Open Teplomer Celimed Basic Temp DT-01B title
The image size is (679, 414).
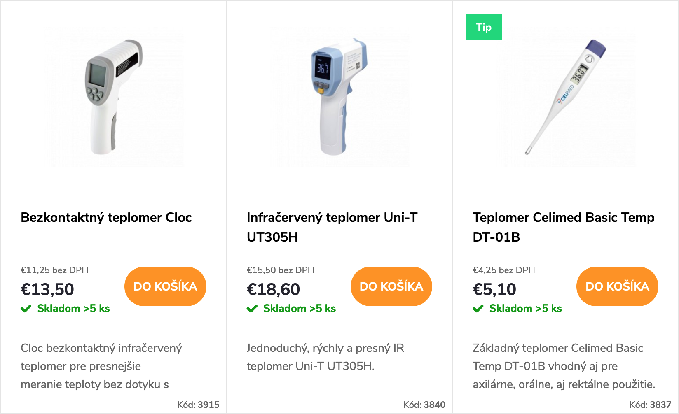(563, 227)
